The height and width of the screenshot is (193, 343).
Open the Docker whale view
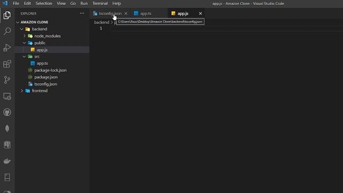7,161
